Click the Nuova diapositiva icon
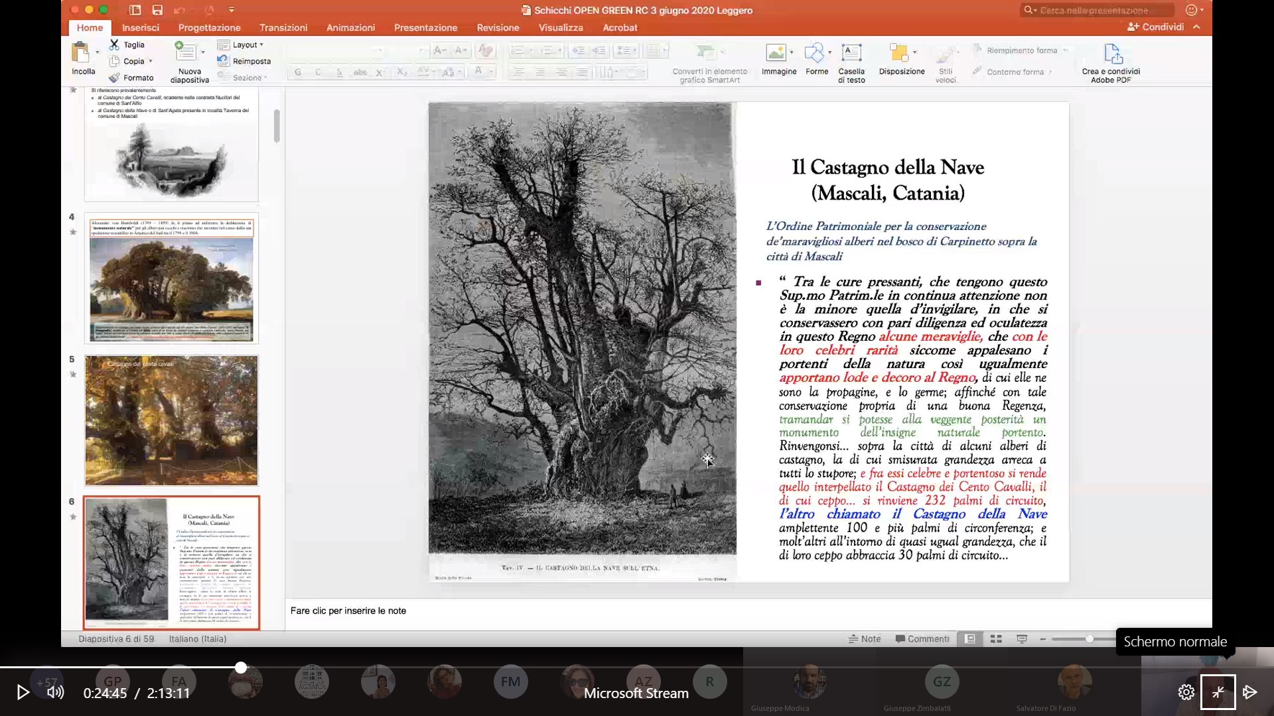Image resolution: width=1274 pixels, height=716 pixels. pyautogui.click(x=185, y=52)
